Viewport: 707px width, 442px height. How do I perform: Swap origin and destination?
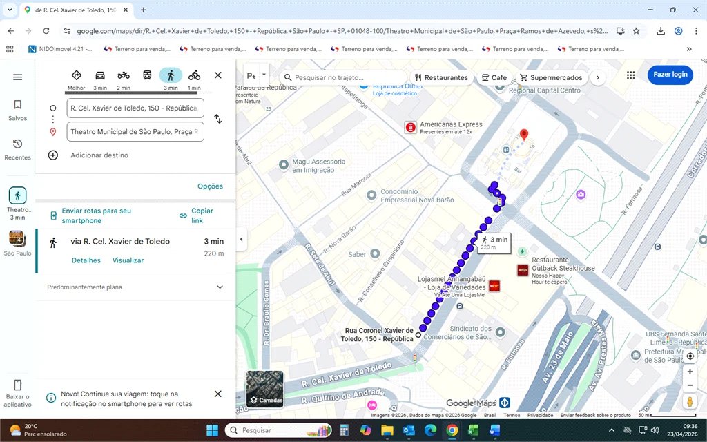click(217, 119)
